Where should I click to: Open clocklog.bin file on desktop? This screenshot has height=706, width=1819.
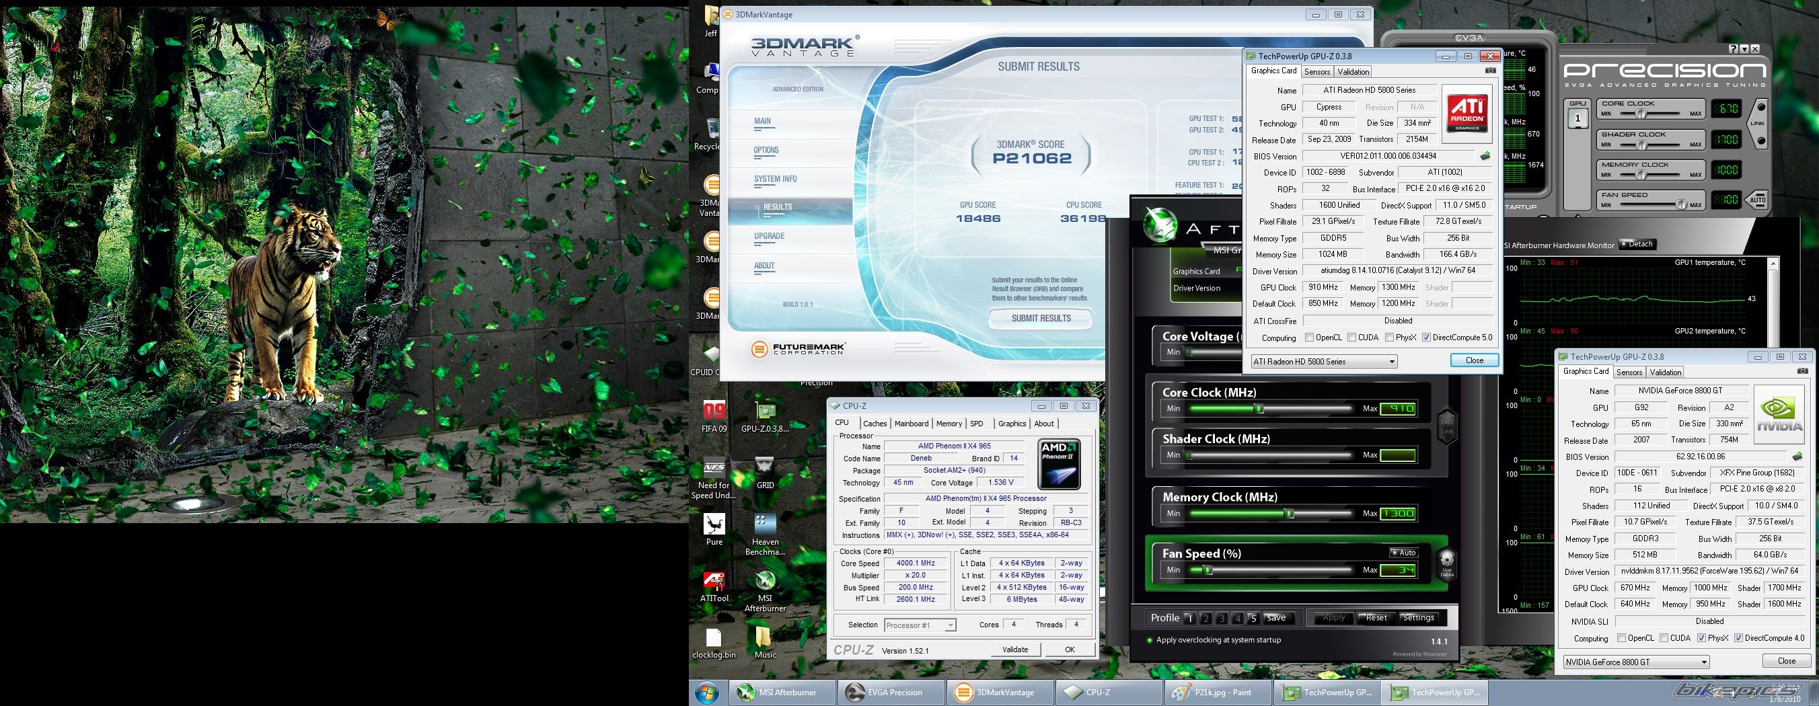coord(713,637)
